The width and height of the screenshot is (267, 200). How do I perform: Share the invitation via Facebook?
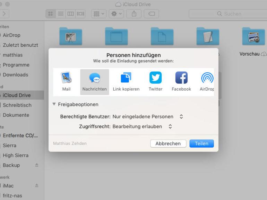point(181,82)
